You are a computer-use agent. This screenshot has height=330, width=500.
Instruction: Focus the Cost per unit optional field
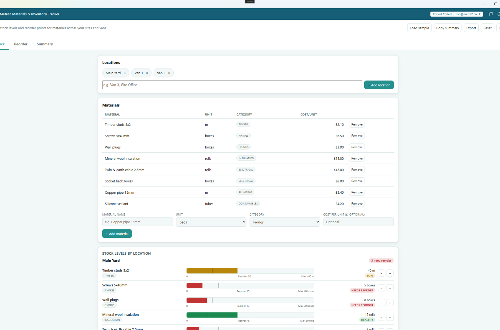(358, 222)
